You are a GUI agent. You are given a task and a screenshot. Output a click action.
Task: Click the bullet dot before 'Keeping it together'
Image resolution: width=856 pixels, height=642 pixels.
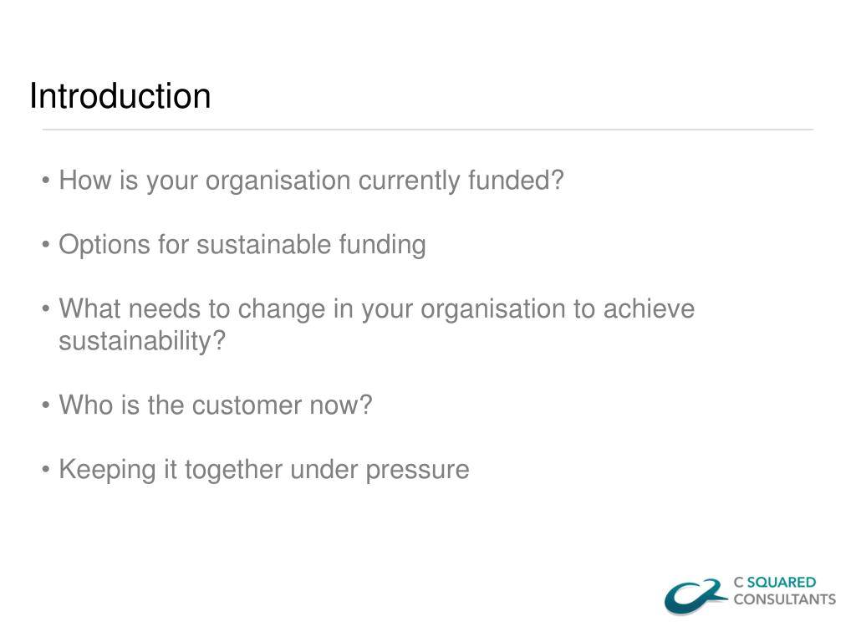tap(46, 470)
